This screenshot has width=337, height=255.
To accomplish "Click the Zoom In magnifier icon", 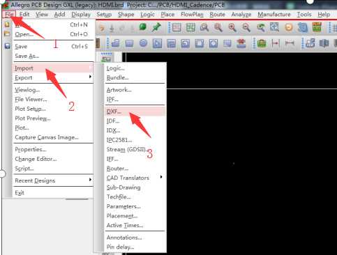I will click(232, 27).
